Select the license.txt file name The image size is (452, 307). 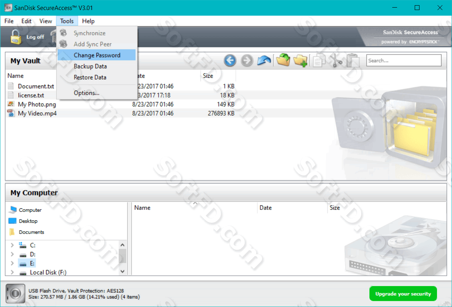pos(31,95)
